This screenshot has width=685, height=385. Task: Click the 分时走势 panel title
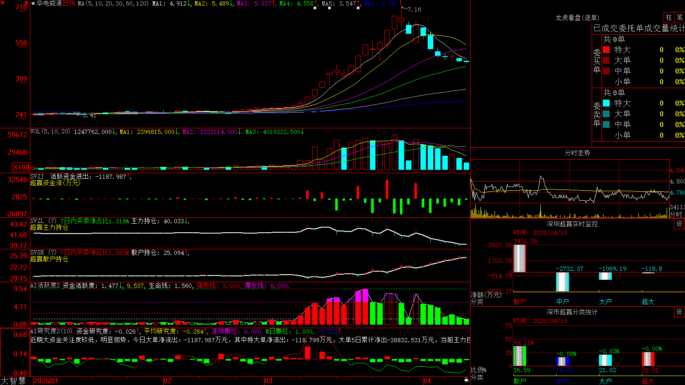tap(577, 153)
